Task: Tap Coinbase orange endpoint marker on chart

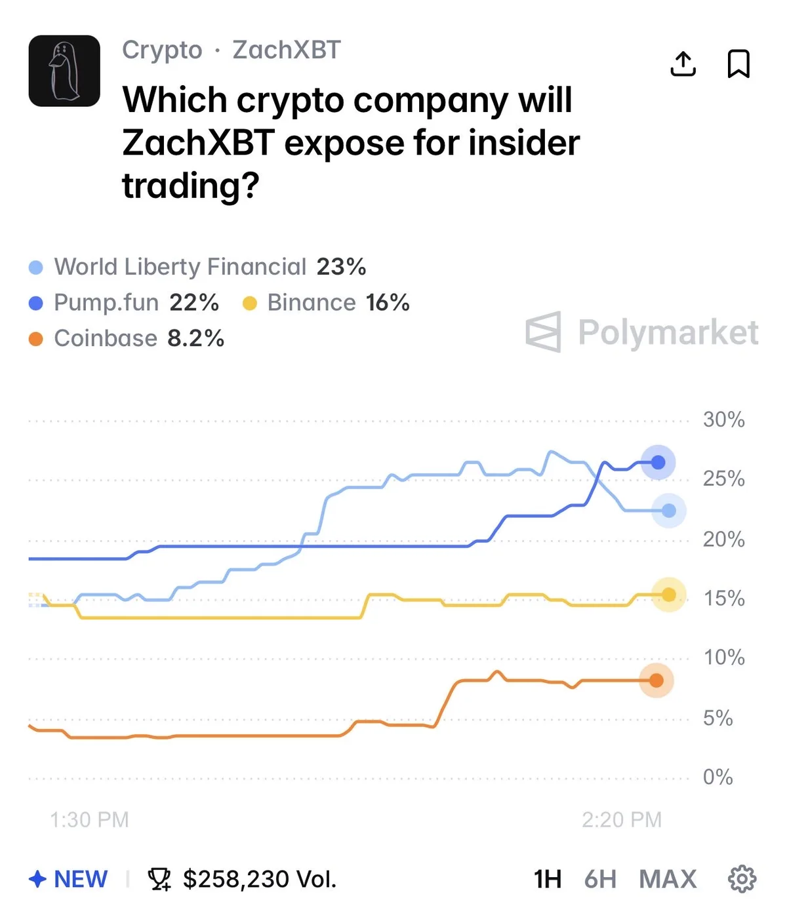Action: (x=656, y=680)
